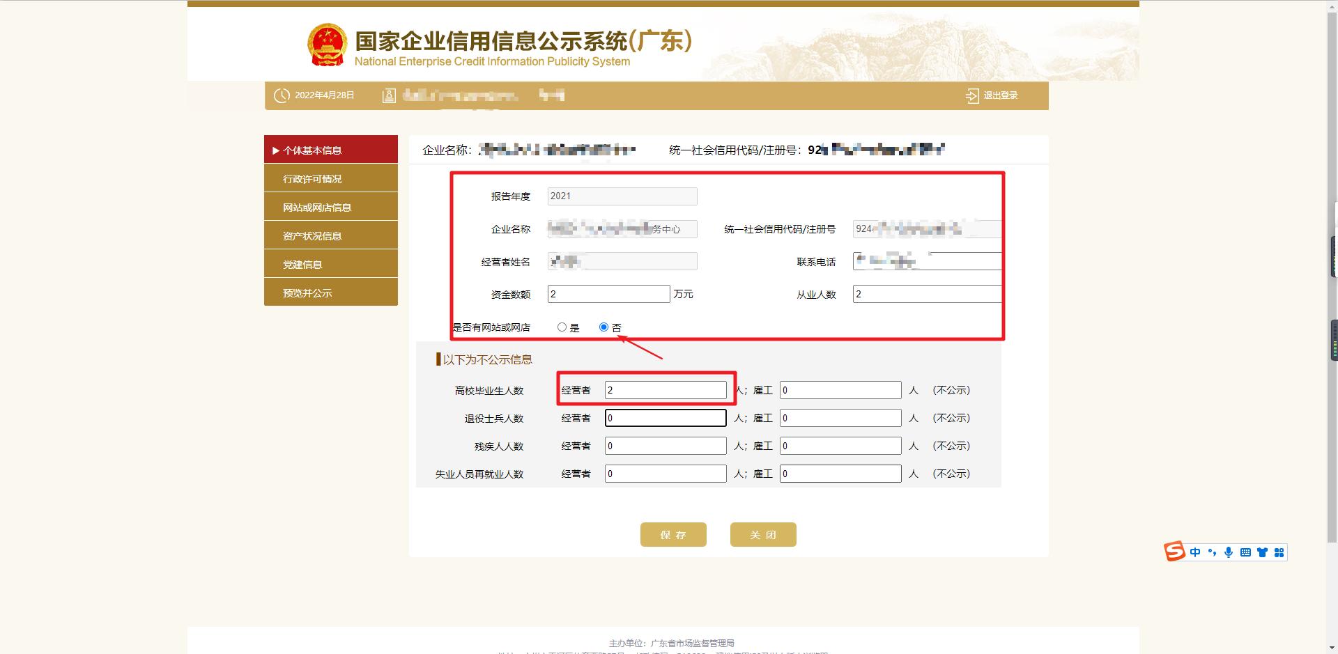Click the clock icon beside the date

282,95
